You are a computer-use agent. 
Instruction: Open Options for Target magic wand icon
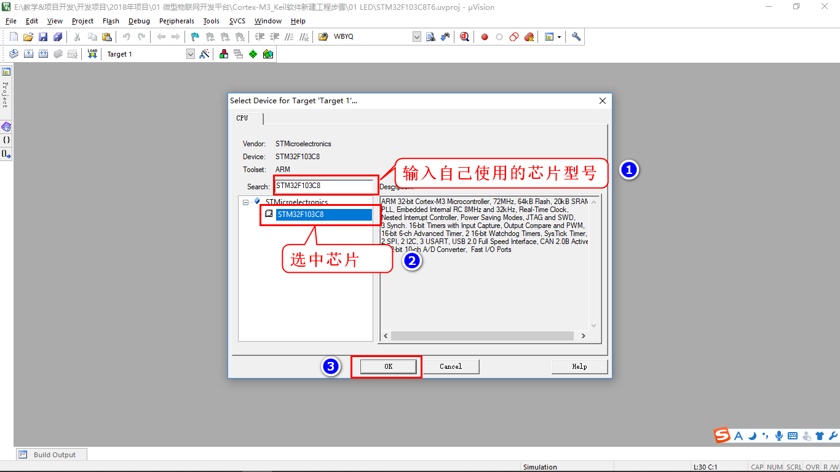coord(205,54)
